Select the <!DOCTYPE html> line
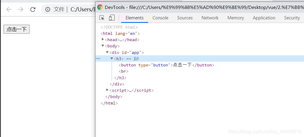Image resolution: width=304 pixels, height=137 pixels. [x=119, y=27]
